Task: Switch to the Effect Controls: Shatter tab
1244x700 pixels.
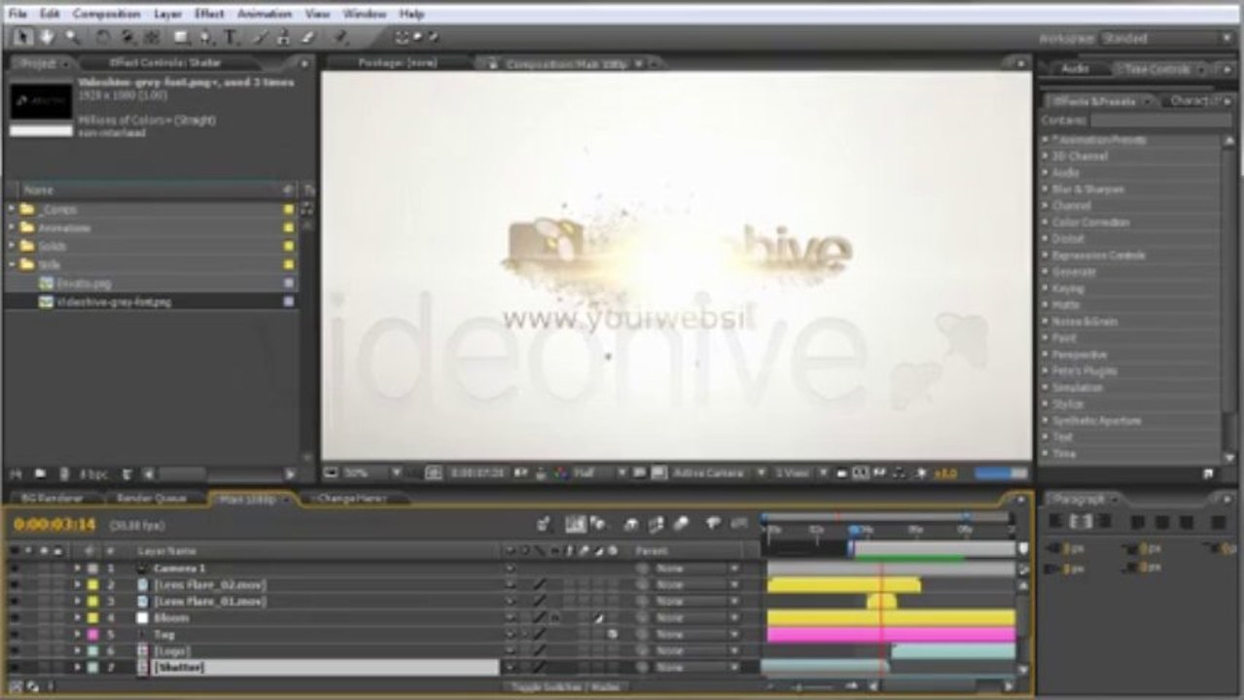Action: (165, 62)
